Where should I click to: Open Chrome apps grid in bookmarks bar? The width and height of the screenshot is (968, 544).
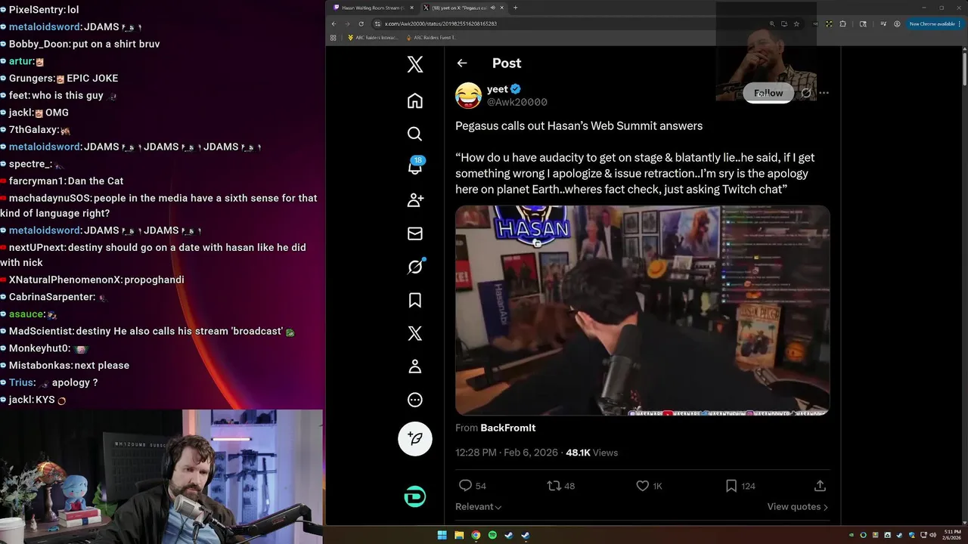click(334, 37)
